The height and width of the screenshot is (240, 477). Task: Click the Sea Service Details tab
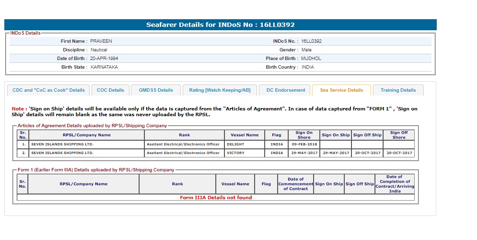341,90
